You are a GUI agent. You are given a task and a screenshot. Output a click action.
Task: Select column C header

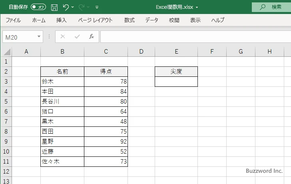pos(106,51)
